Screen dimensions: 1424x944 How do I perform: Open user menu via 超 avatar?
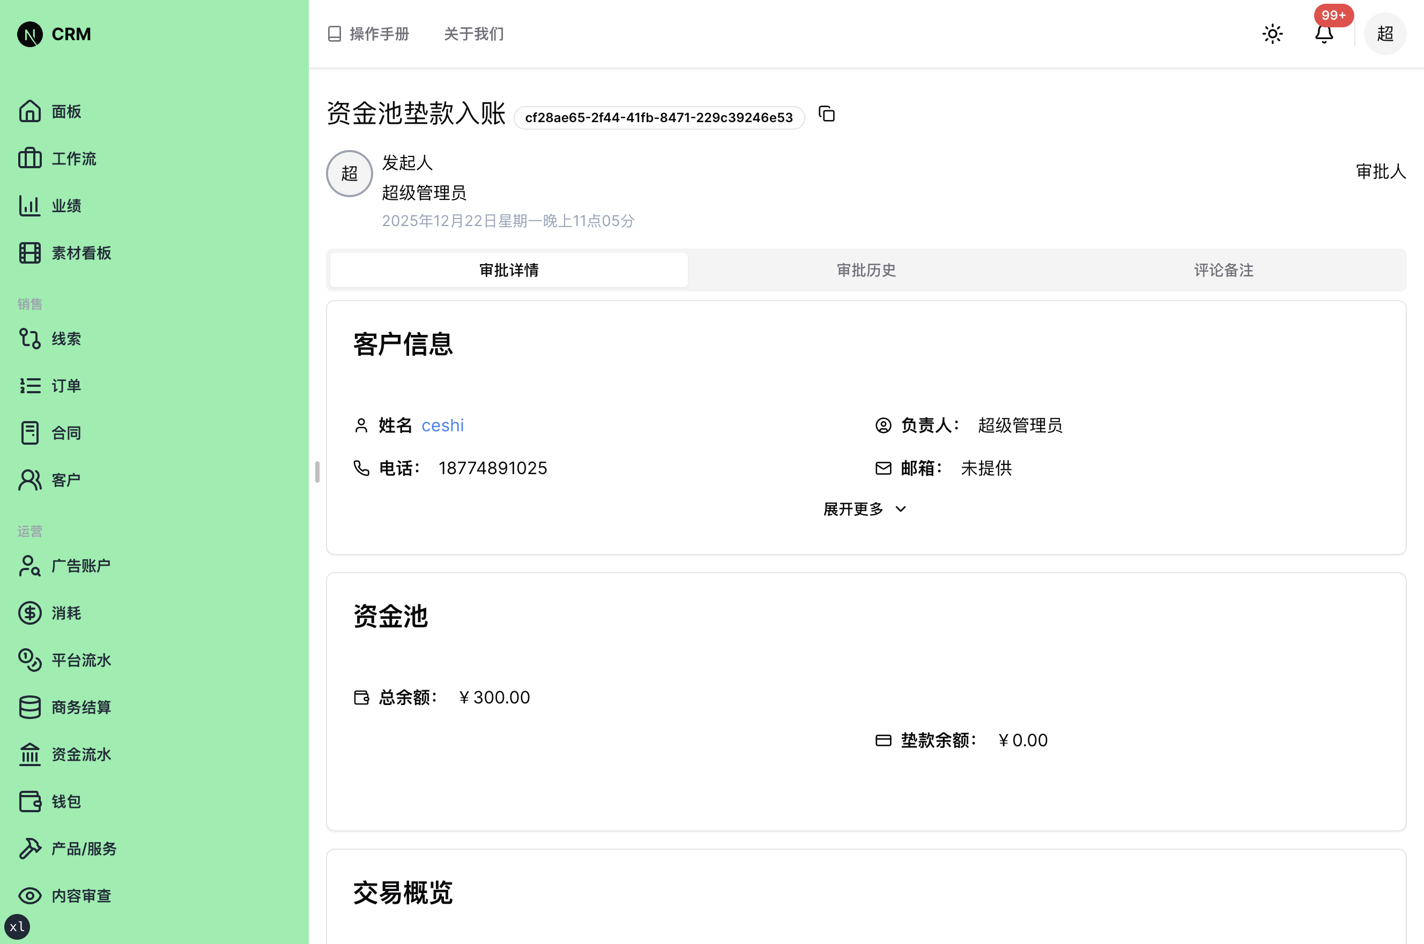[1384, 34]
